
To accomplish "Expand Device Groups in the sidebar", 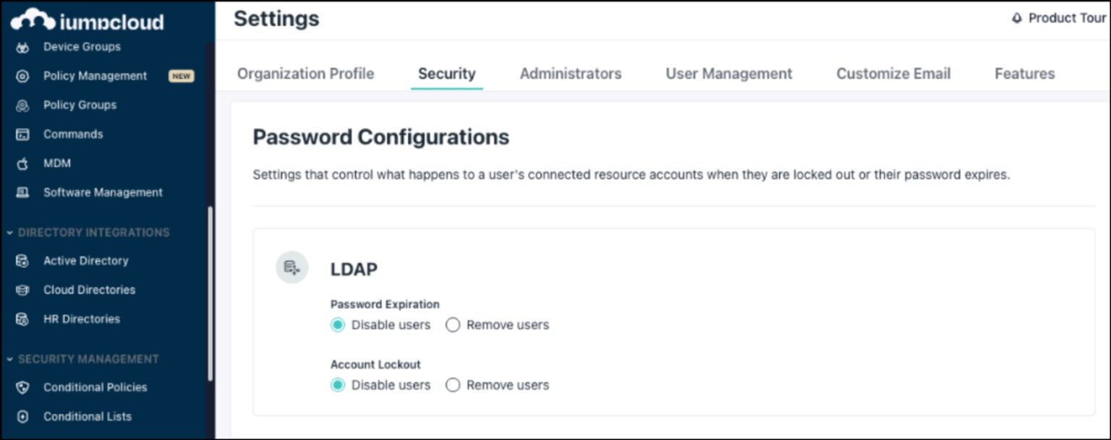I will click(x=81, y=46).
